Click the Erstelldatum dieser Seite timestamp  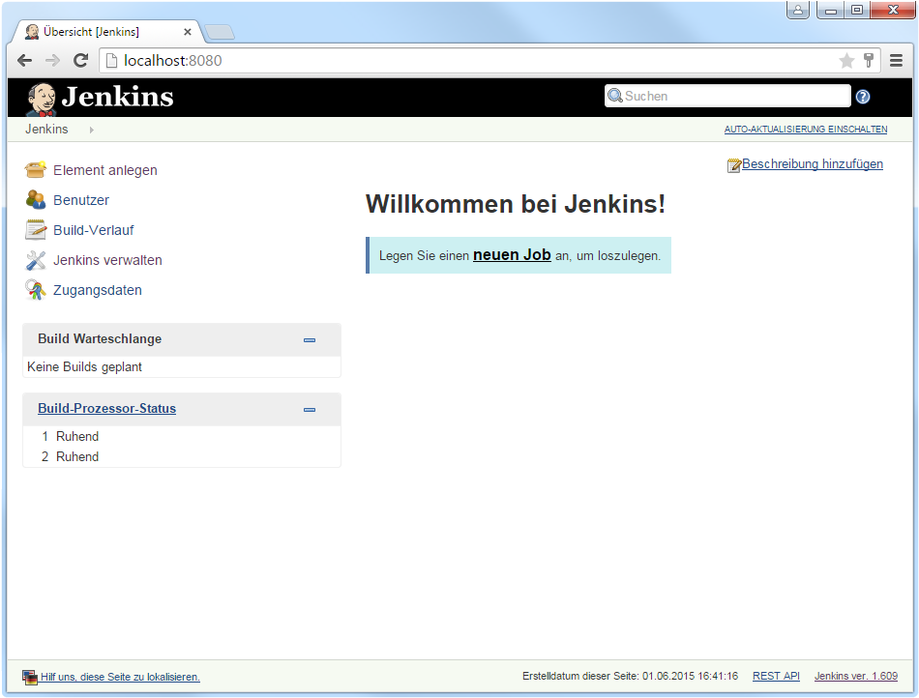pos(630,676)
